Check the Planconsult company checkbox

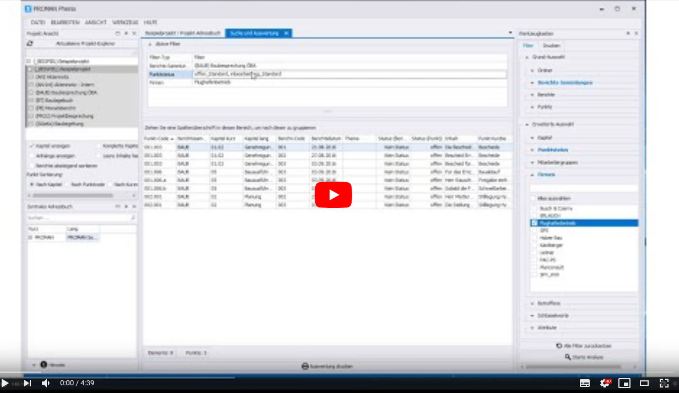coord(534,267)
